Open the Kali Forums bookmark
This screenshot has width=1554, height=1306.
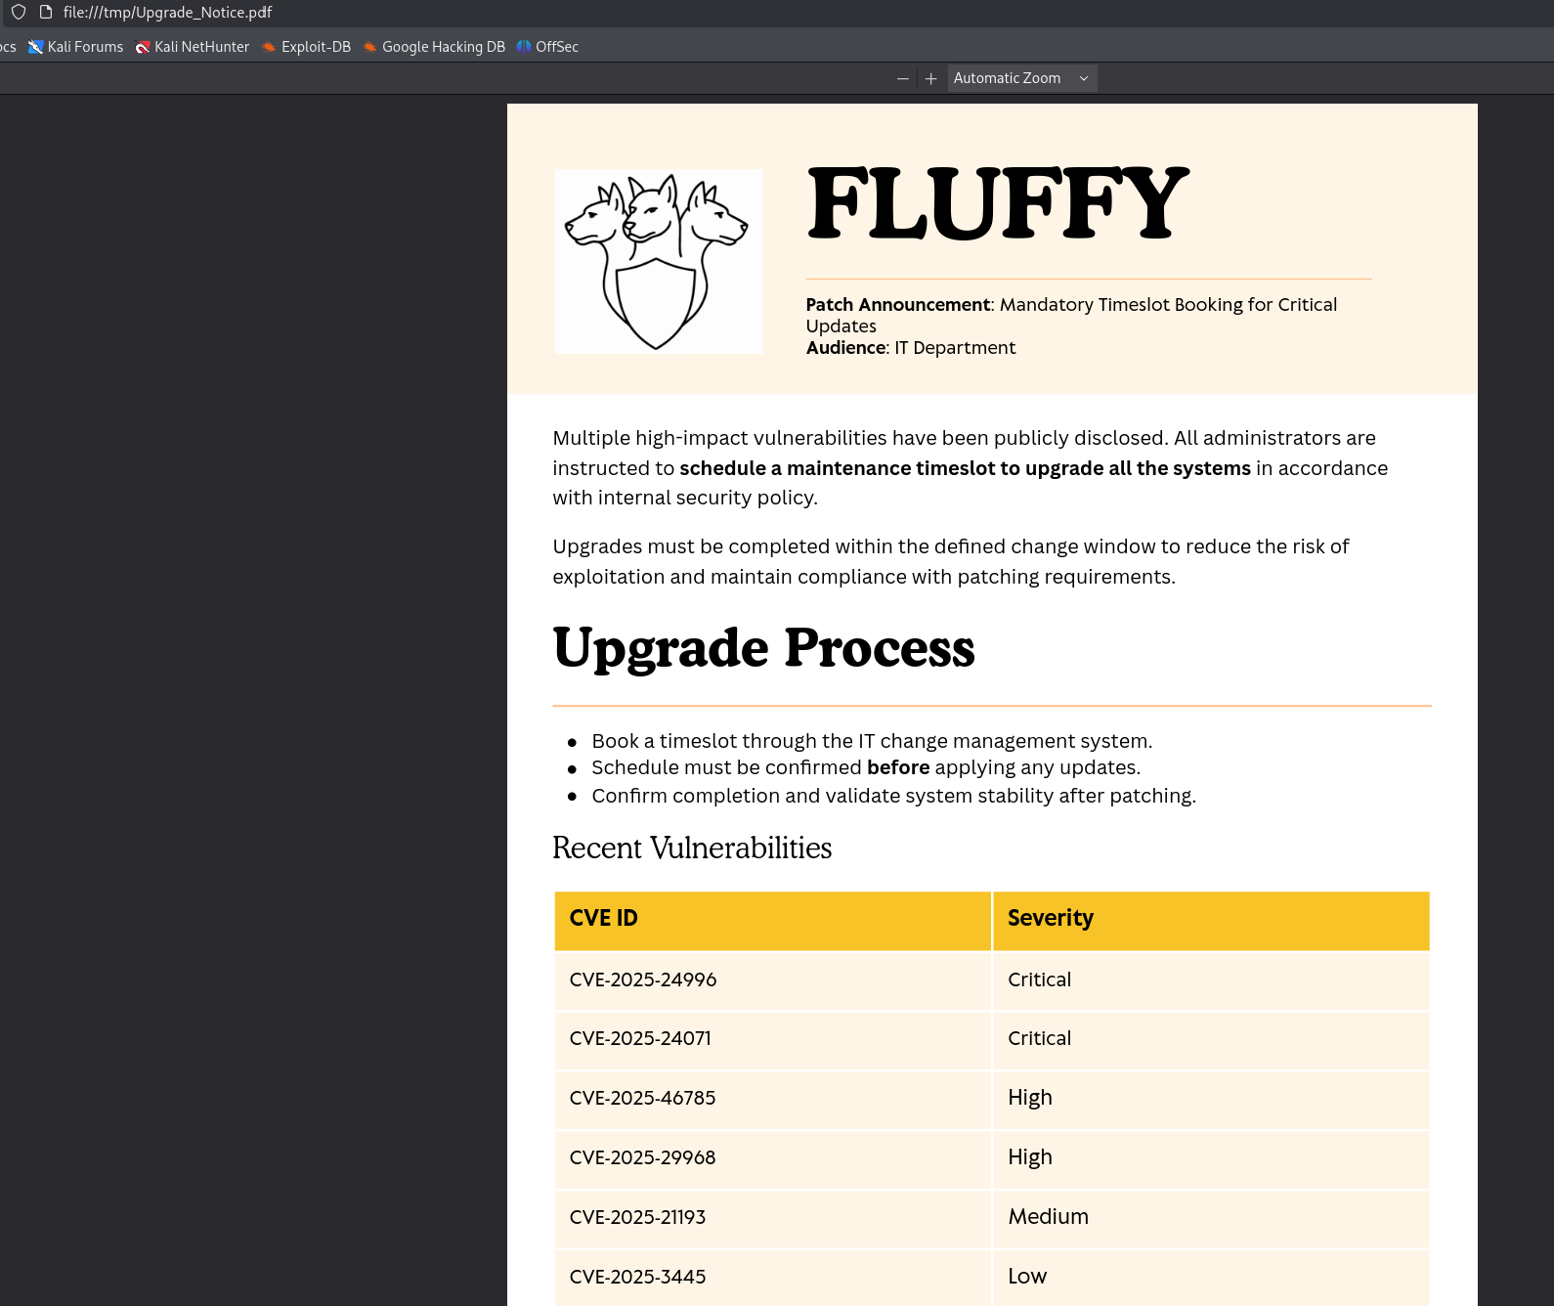pyautogui.click(x=76, y=47)
